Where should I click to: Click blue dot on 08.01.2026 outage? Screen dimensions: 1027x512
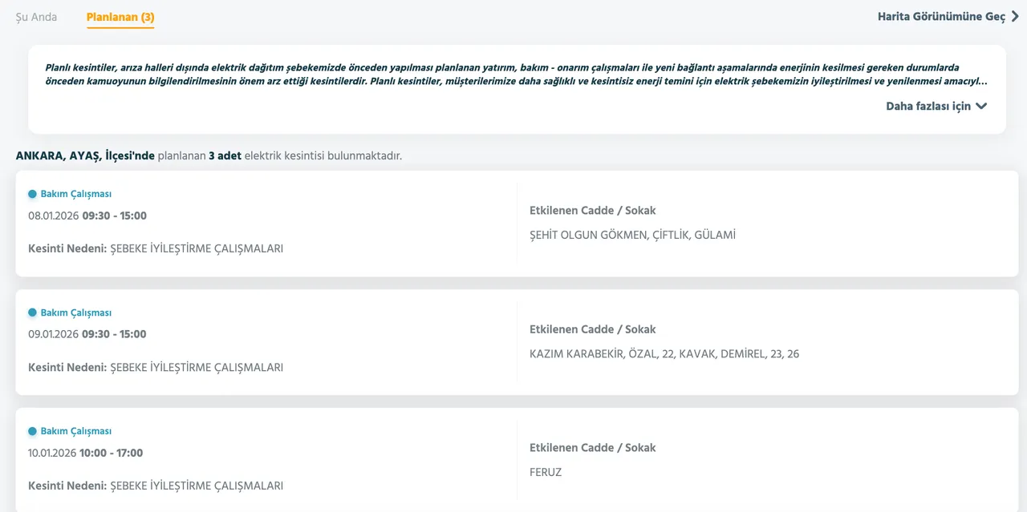click(x=32, y=194)
